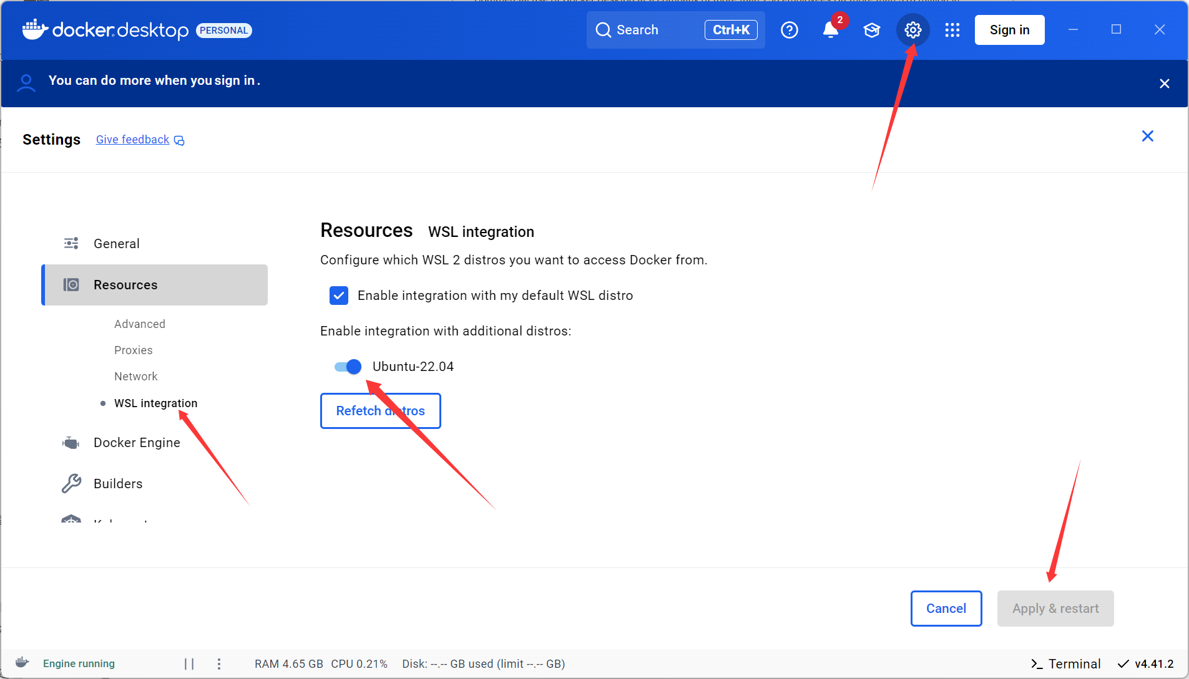
Task: Click CPU 0.21% status text
Action: click(360, 664)
